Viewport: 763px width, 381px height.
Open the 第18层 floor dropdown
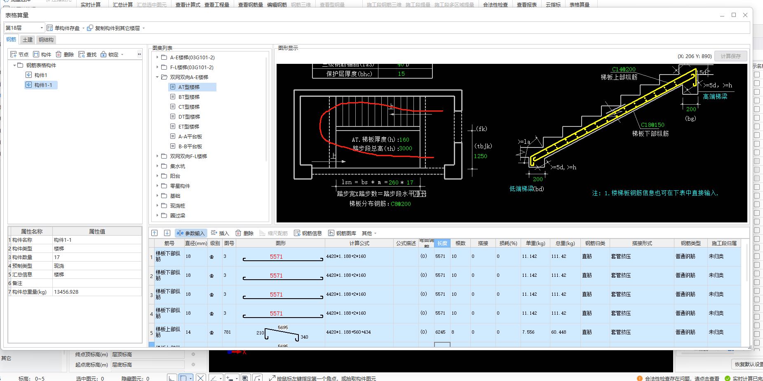click(x=42, y=28)
